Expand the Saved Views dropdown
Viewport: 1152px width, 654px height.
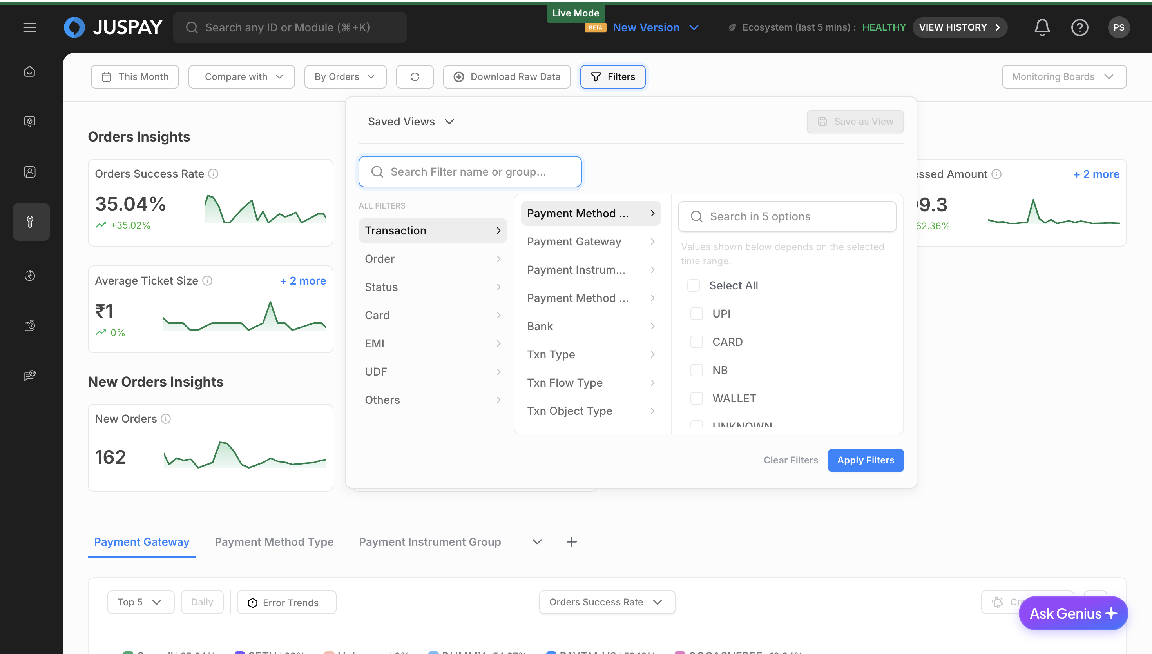(x=411, y=122)
